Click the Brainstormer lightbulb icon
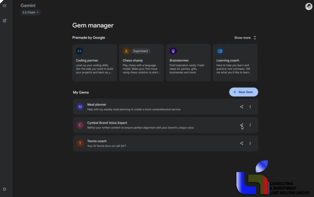 click(173, 51)
